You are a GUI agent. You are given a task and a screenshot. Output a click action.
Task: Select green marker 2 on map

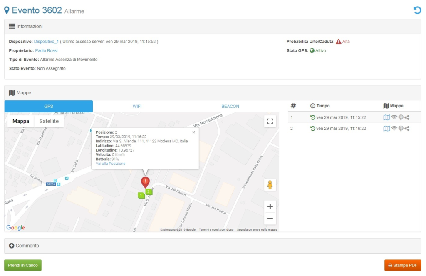point(149,192)
